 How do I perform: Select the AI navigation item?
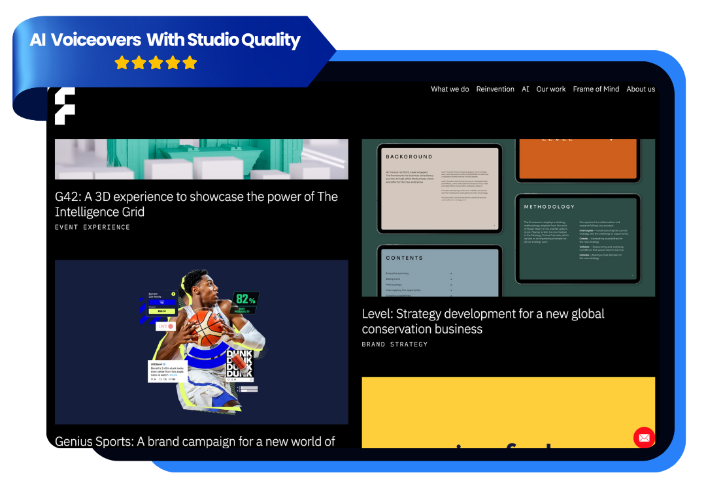pyautogui.click(x=525, y=89)
